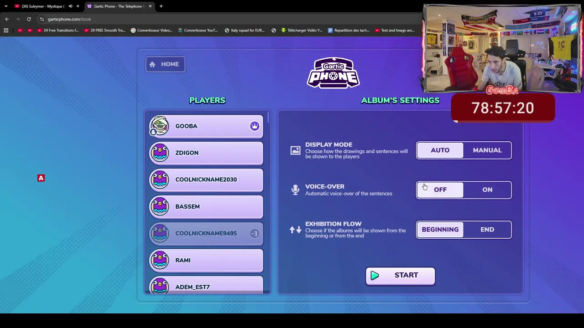
Task: Click the host crown icon beside GOOBA
Action: 255,126
